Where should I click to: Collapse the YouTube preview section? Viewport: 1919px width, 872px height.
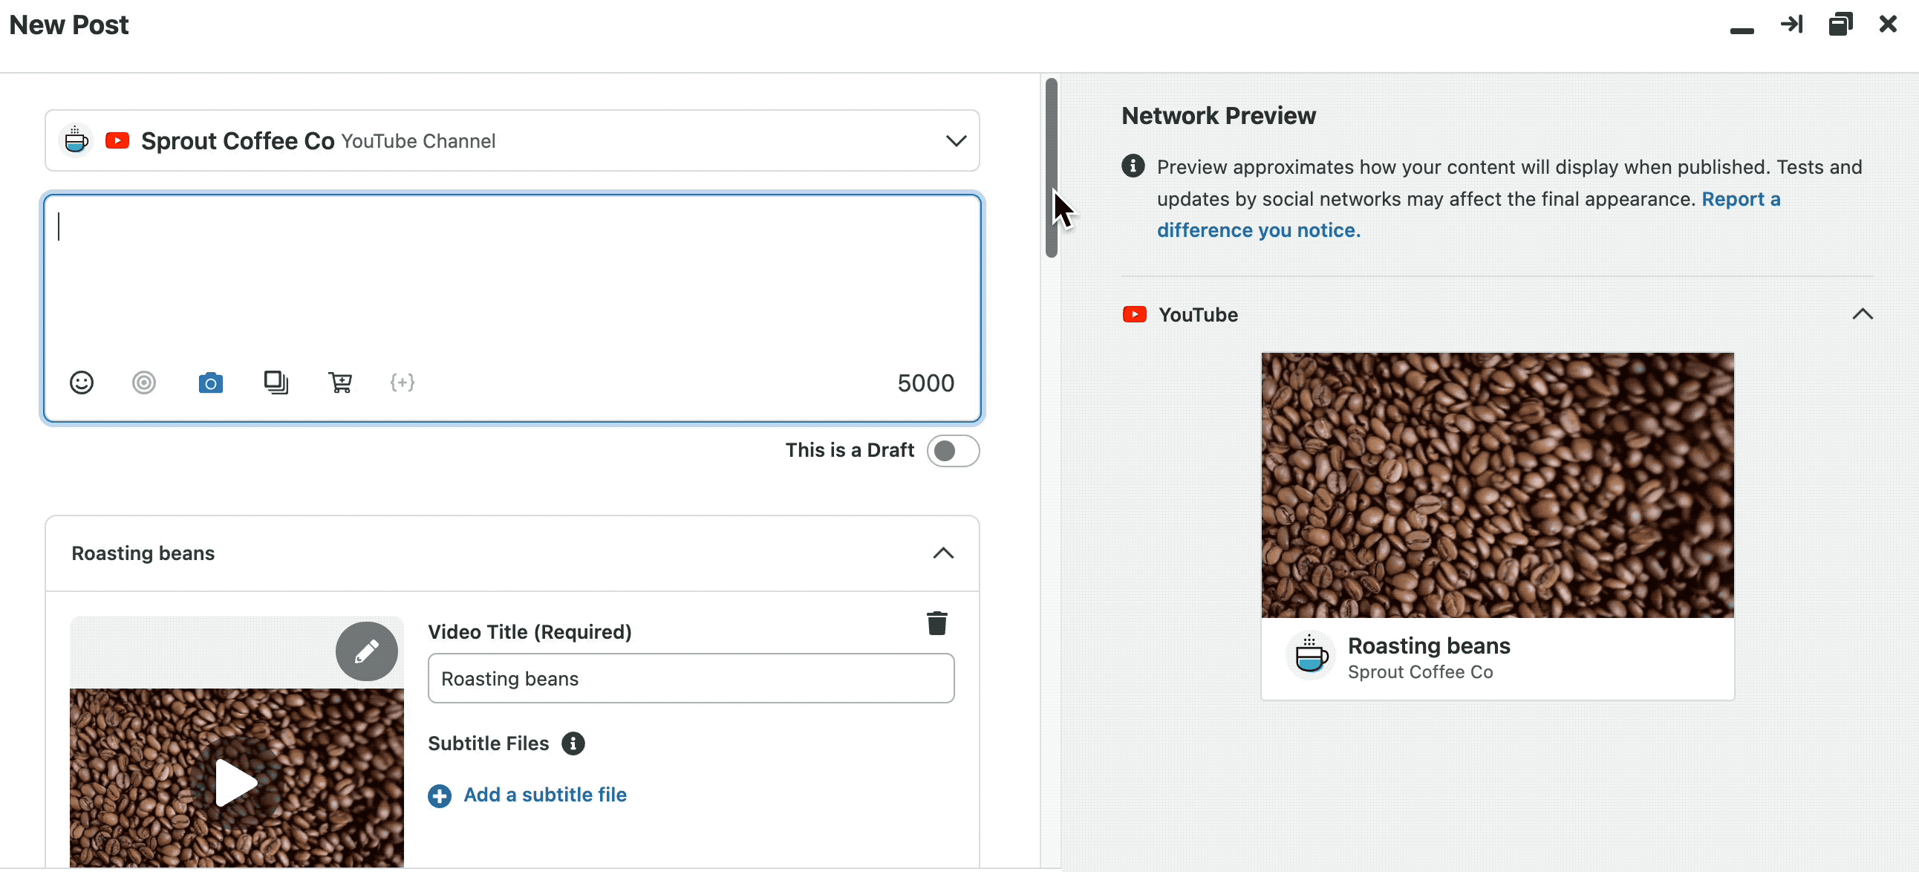click(x=1863, y=313)
